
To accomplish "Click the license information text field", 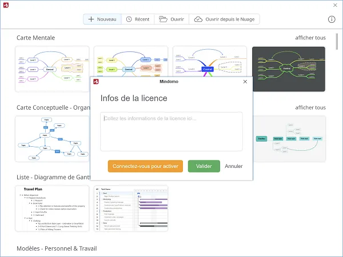I will [x=171, y=131].
